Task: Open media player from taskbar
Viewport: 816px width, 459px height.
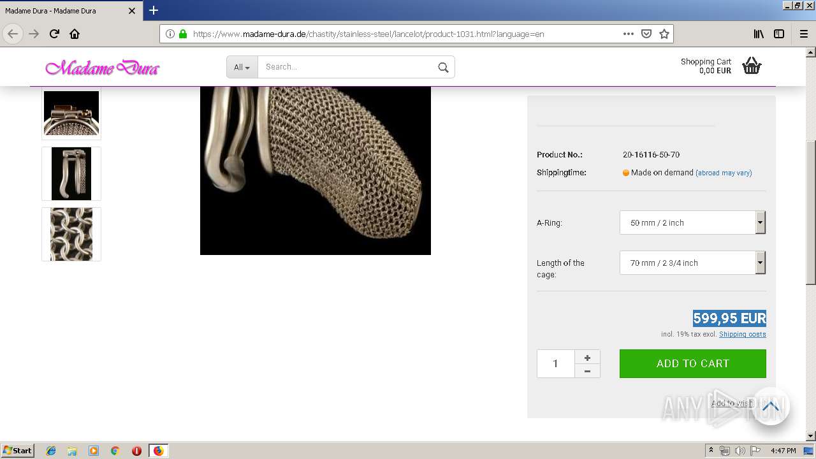Action: click(x=94, y=451)
